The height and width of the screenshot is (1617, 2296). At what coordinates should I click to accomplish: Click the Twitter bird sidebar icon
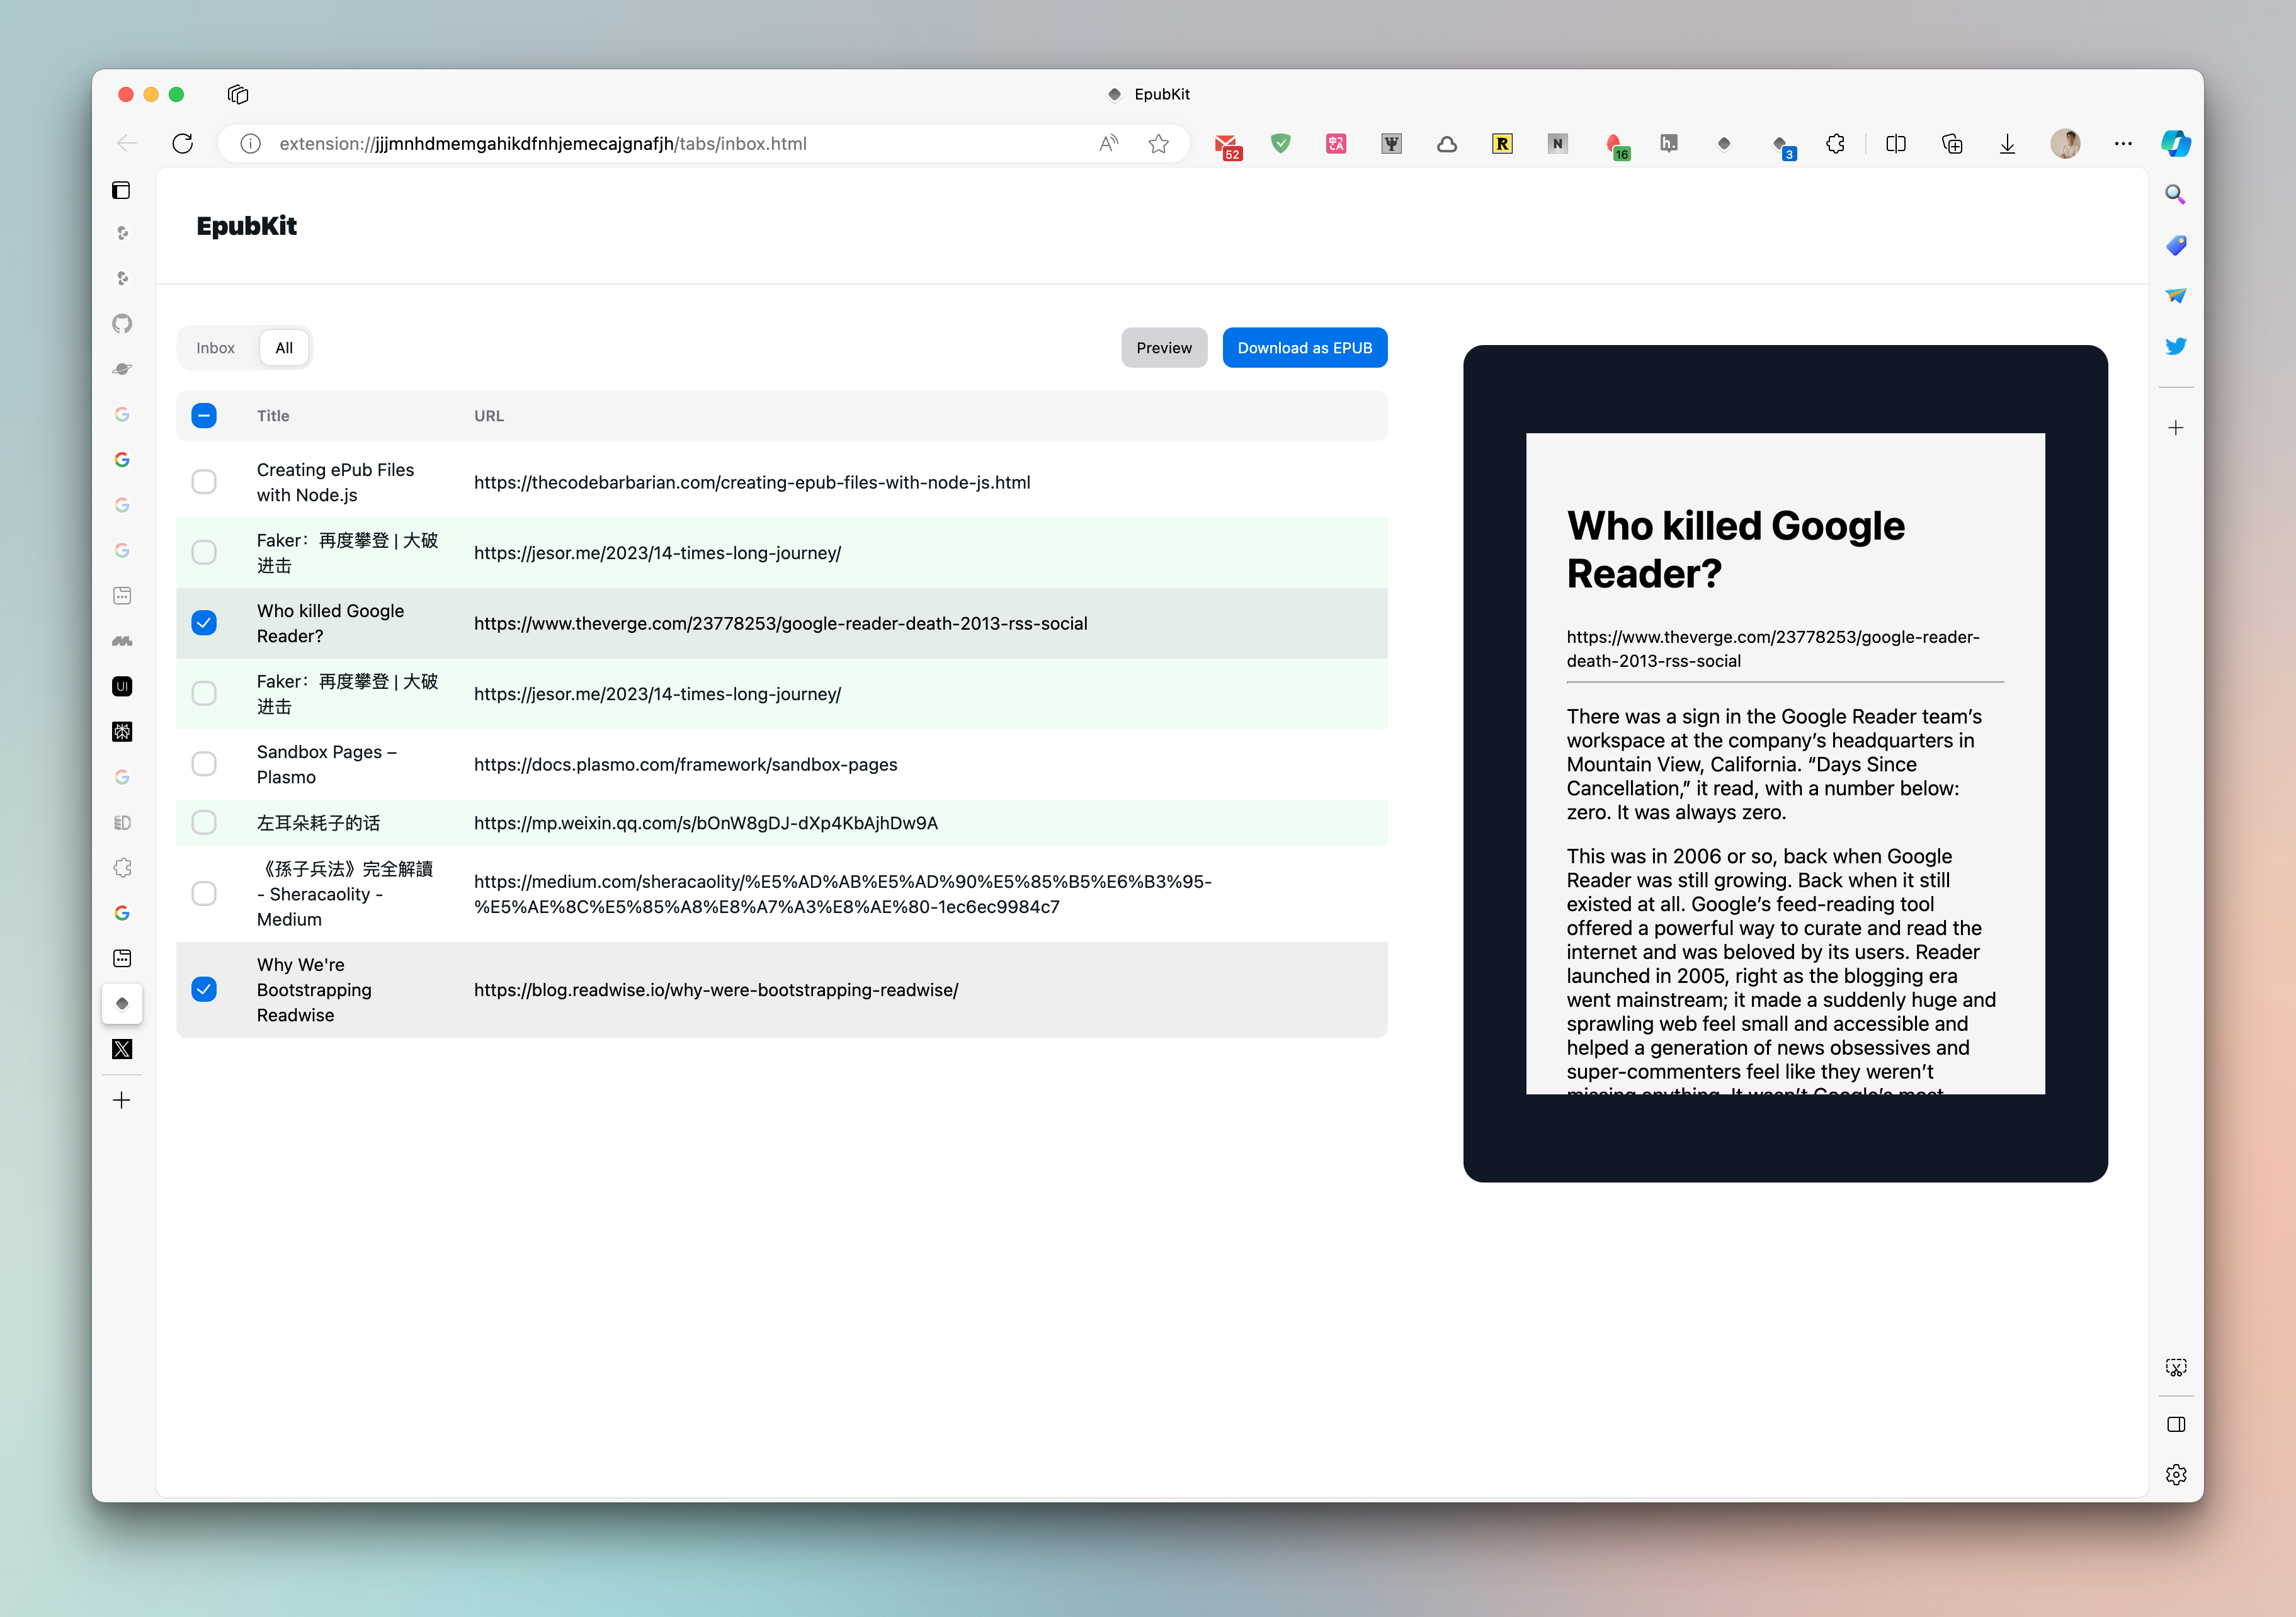(2175, 346)
